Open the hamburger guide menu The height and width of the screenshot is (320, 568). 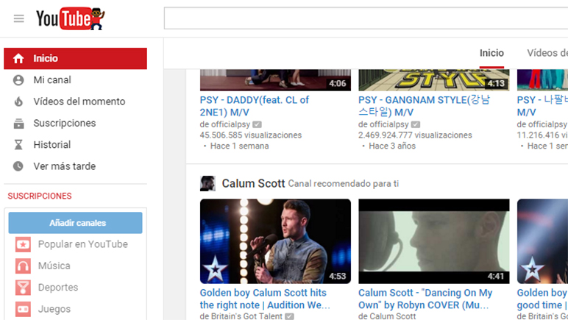pyautogui.click(x=18, y=18)
